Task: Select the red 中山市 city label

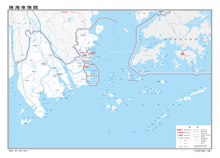Action: click(65, 12)
